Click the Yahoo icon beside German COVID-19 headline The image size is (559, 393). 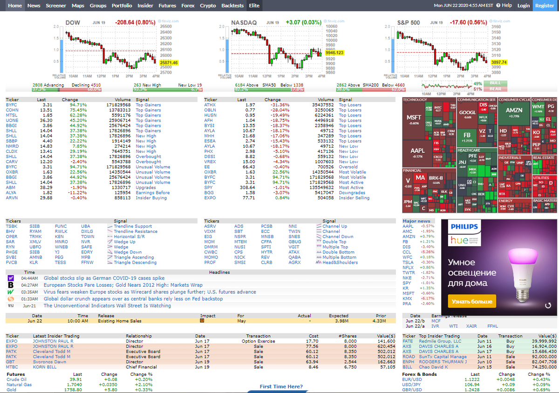click(x=11, y=278)
